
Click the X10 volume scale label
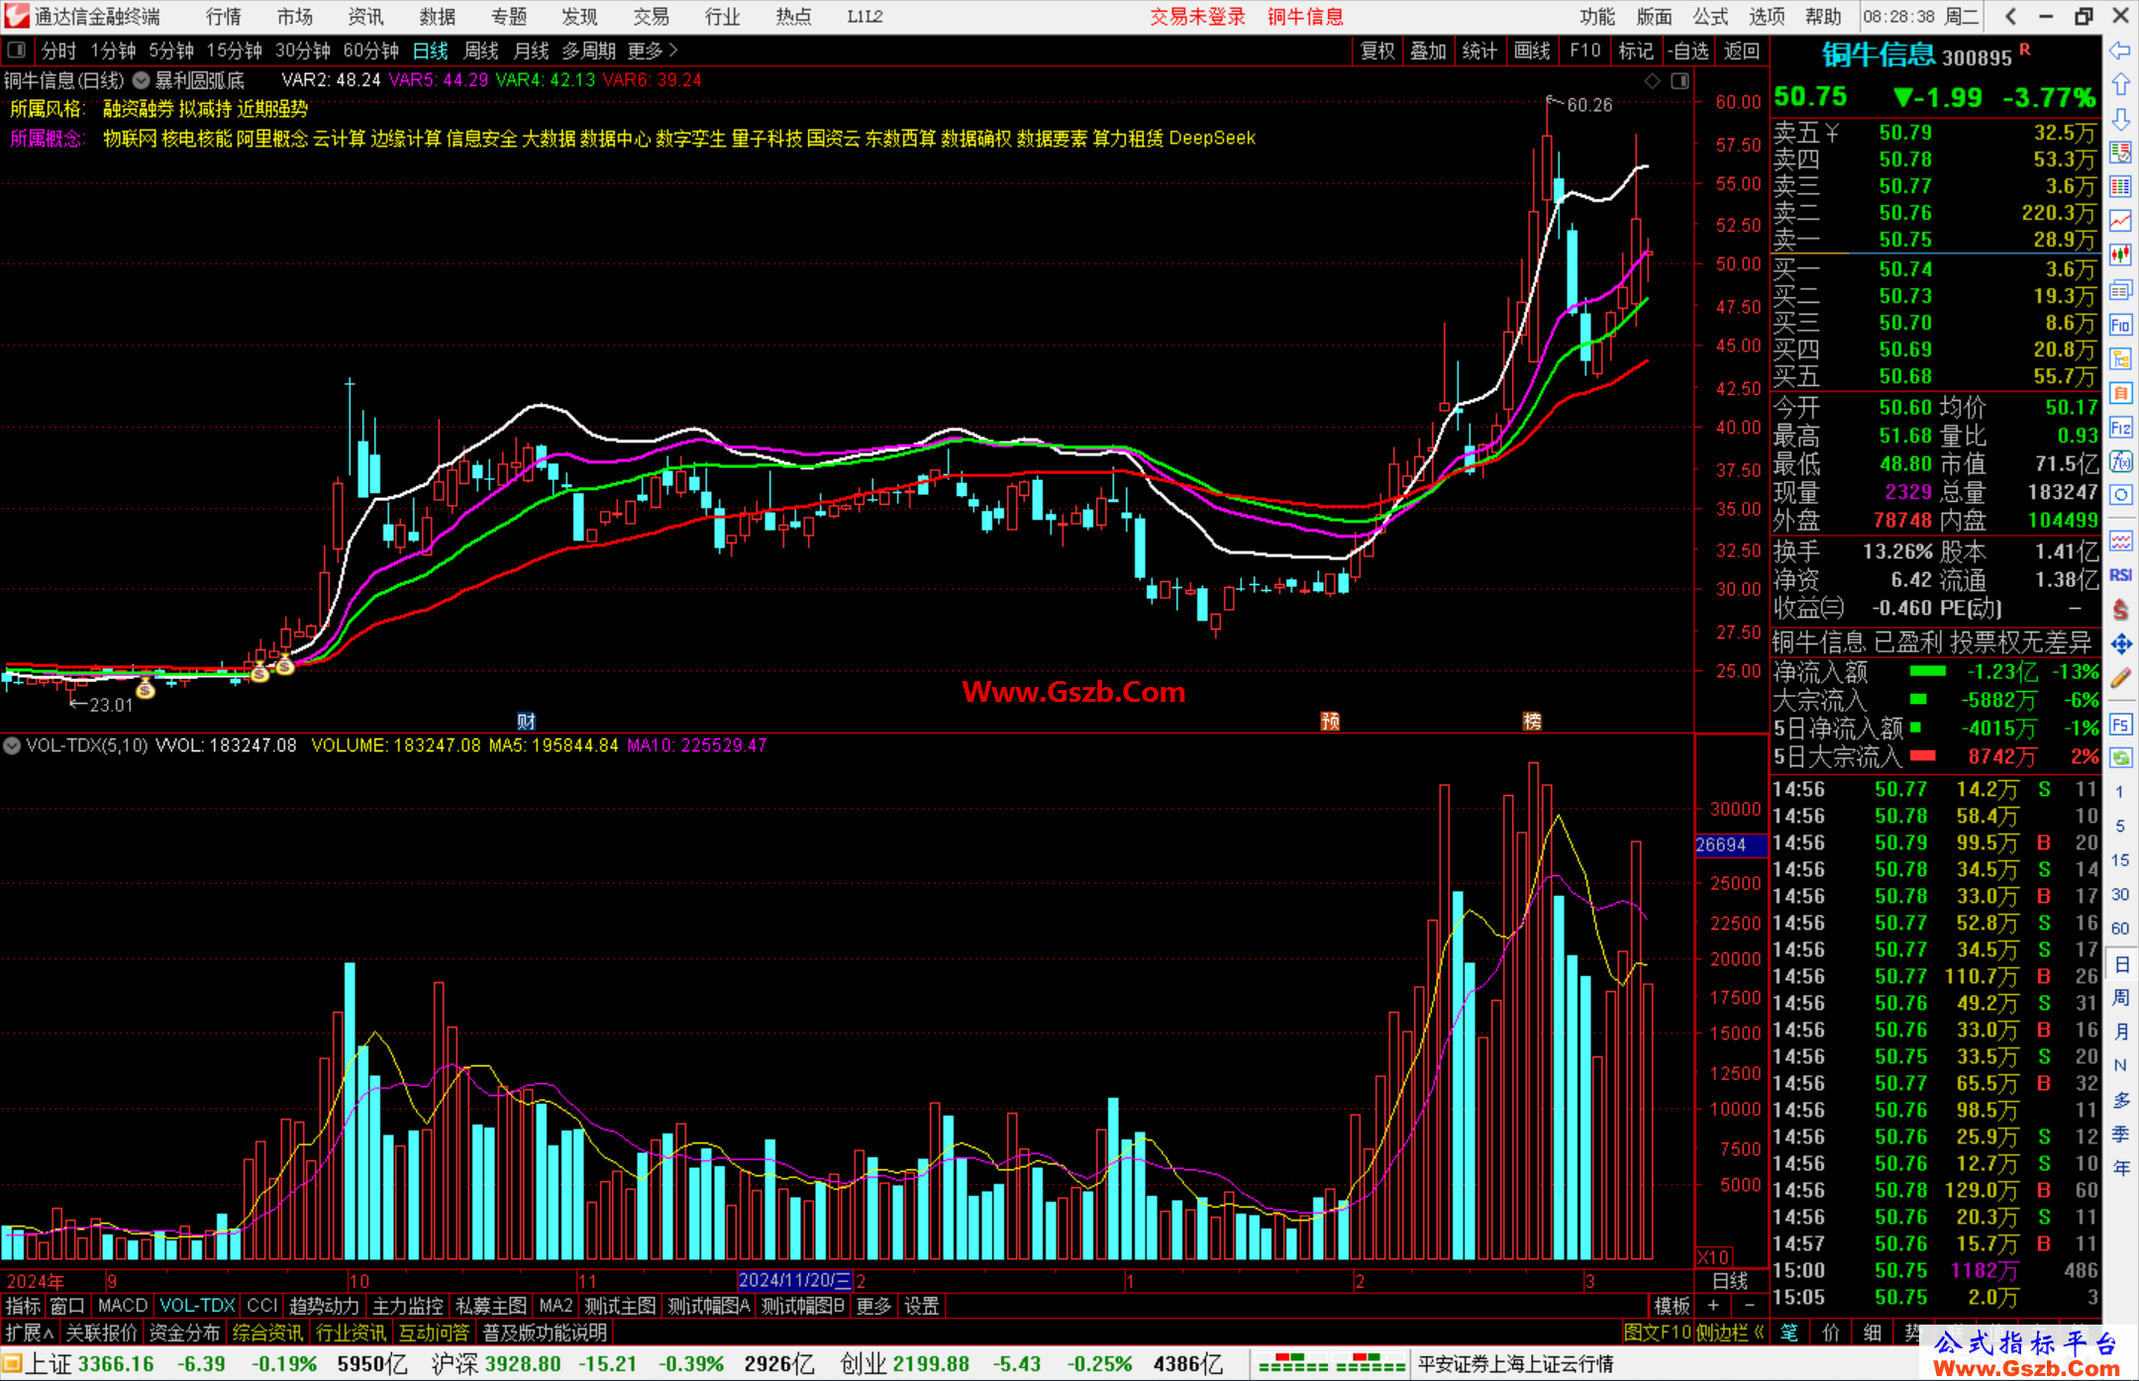tap(1714, 1256)
